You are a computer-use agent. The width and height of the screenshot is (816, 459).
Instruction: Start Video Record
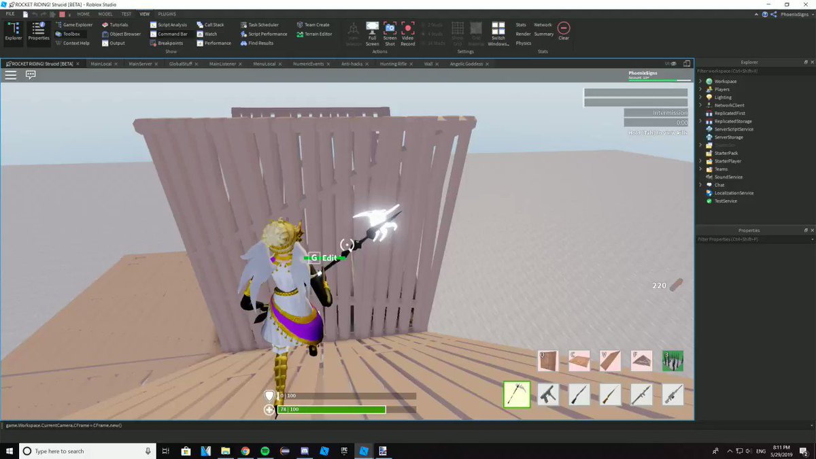(x=407, y=33)
